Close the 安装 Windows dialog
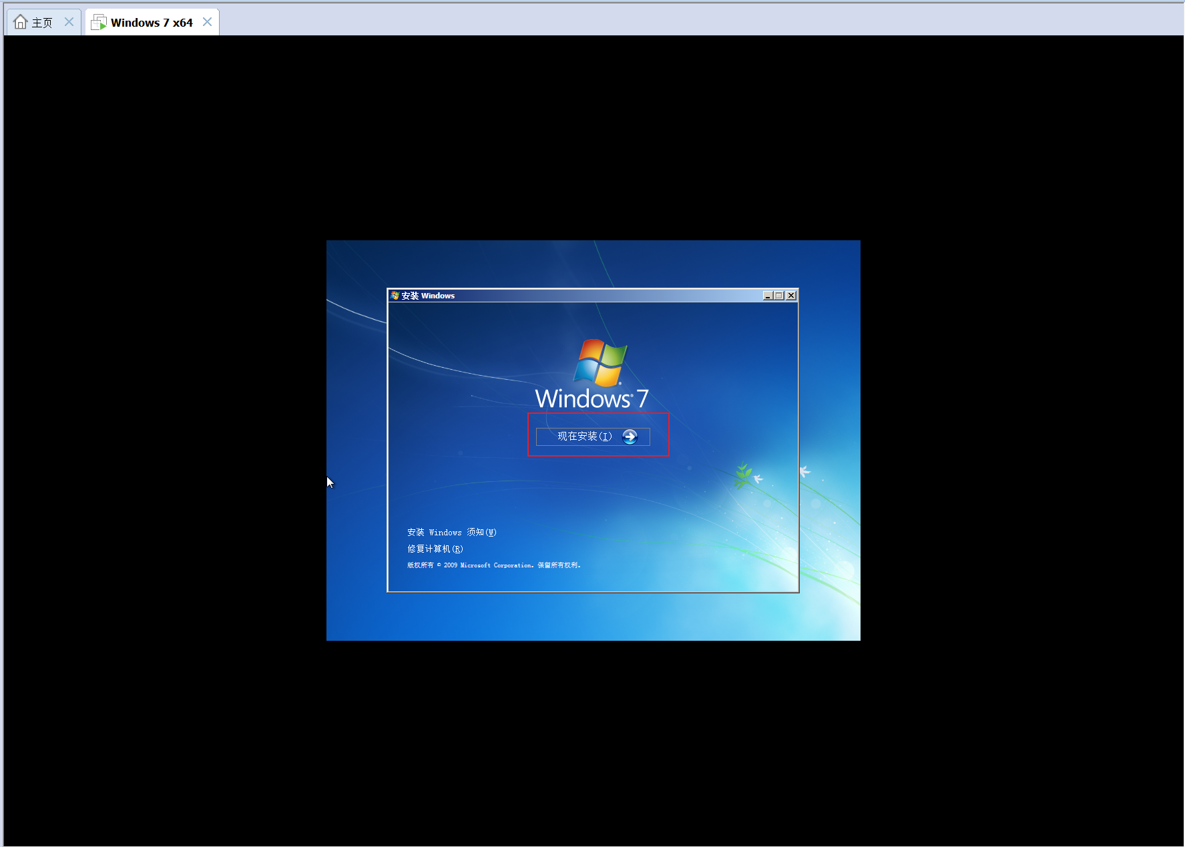1185x847 pixels. point(791,296)
